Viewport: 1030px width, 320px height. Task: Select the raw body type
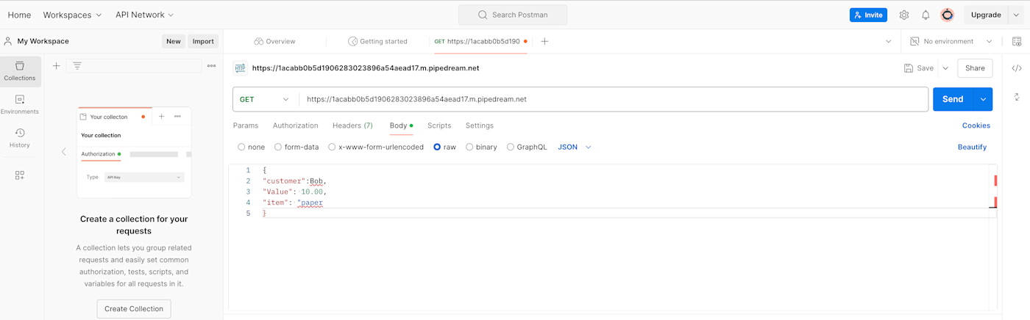click(437, 147)
